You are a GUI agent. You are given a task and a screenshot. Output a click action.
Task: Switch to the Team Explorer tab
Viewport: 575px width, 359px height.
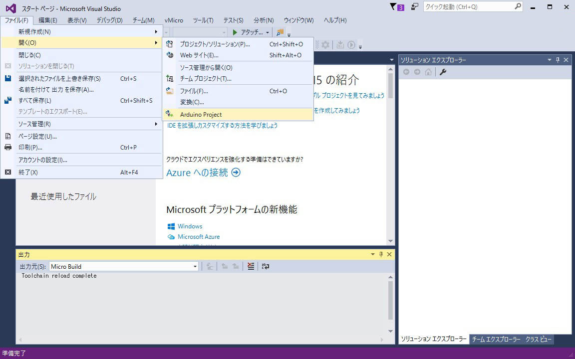tap(496, 340)
